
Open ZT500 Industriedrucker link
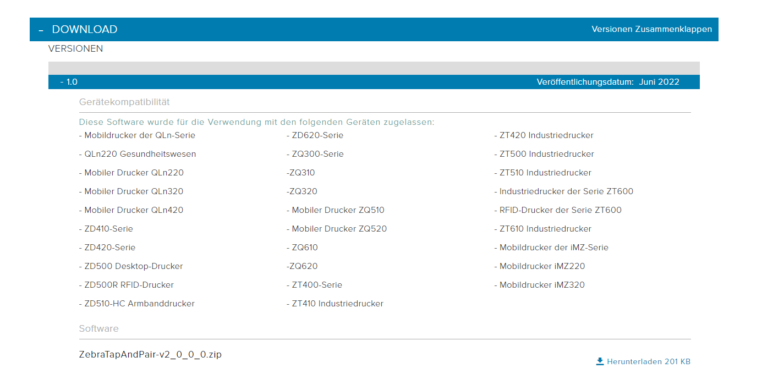point(544,154)
